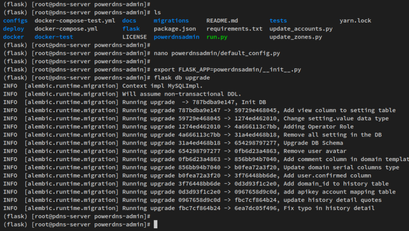Click the configs directory name

(x=15, y=20)
